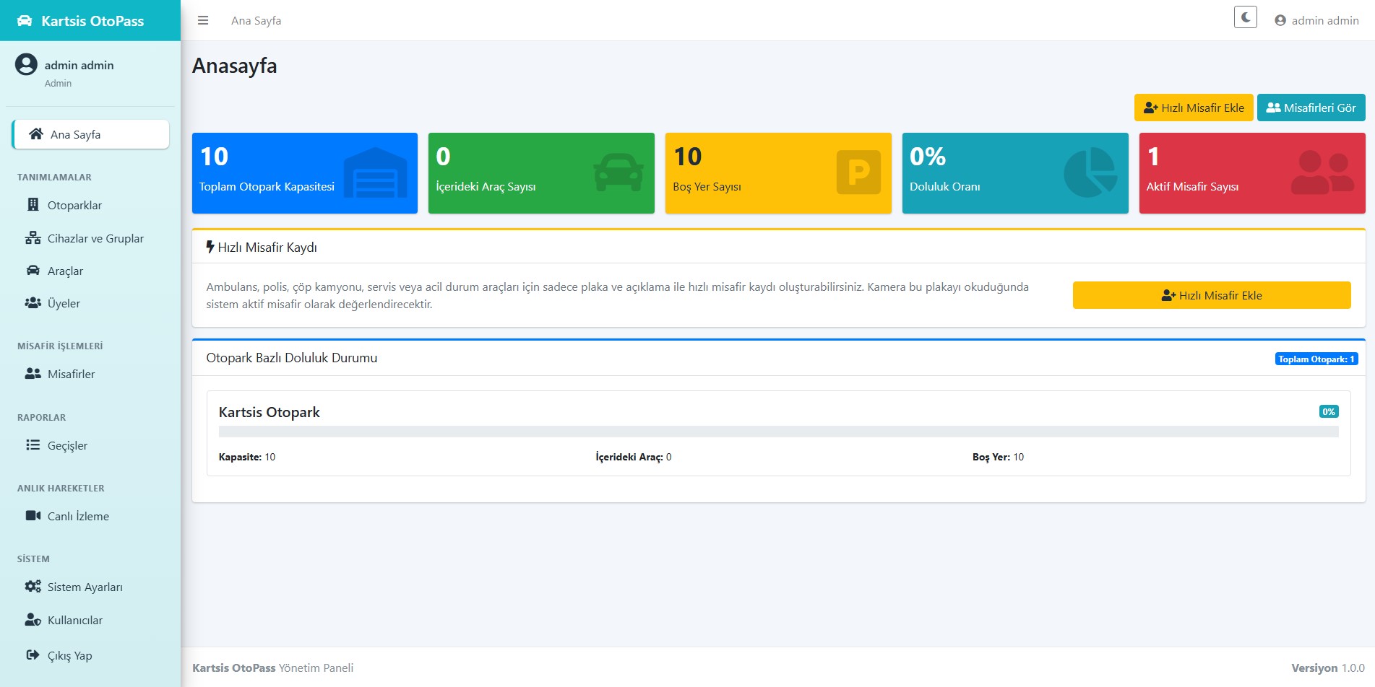Click Kartsis OtoPass footer link

click(x=234, y=668)
